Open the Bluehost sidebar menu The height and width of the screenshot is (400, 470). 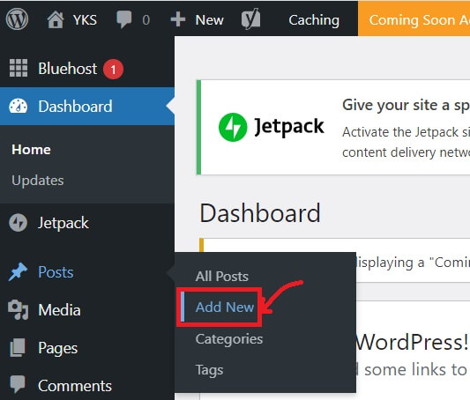coord(67,68)
